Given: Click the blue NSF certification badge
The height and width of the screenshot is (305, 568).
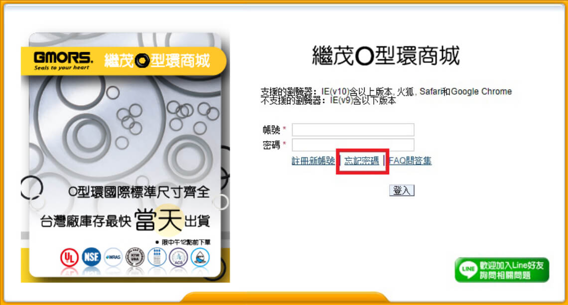Looking at the screenshot, I should (91, 257).
